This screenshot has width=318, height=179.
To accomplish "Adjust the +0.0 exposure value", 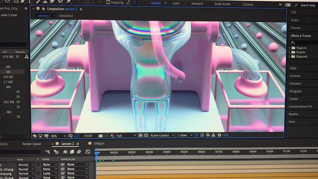I will point(225,135).
